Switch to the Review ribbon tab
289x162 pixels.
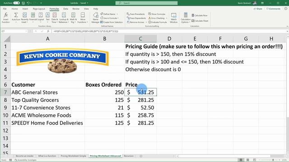[76, 9]
